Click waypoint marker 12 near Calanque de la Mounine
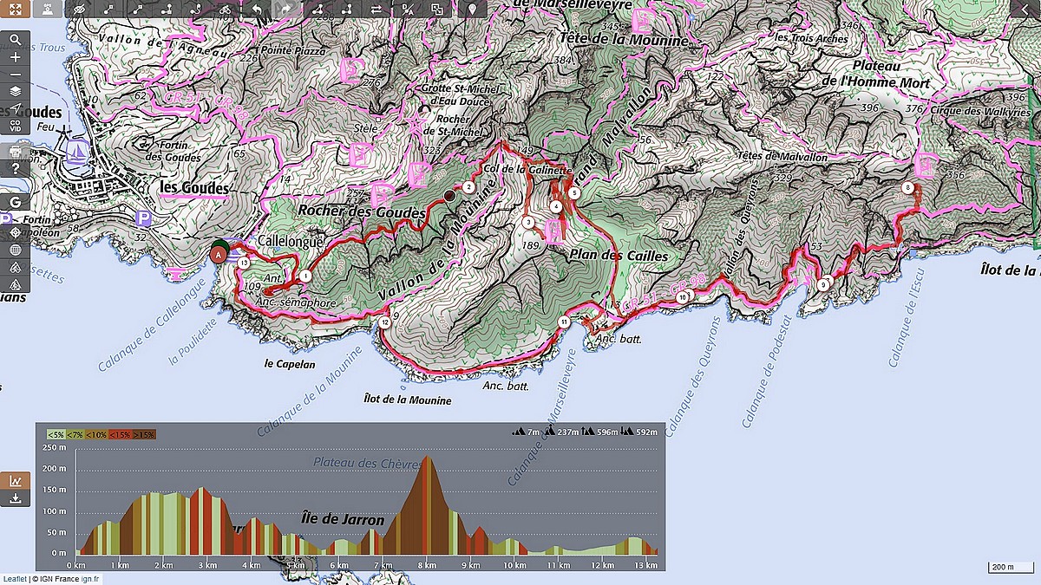Screen dimensions: 1041x585 coord(384,322)
